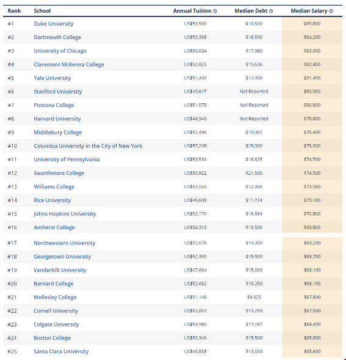This screenshot has height=360, width=346.
Task: Click Stanford's Not Reported debt cell
Action: 254,92
